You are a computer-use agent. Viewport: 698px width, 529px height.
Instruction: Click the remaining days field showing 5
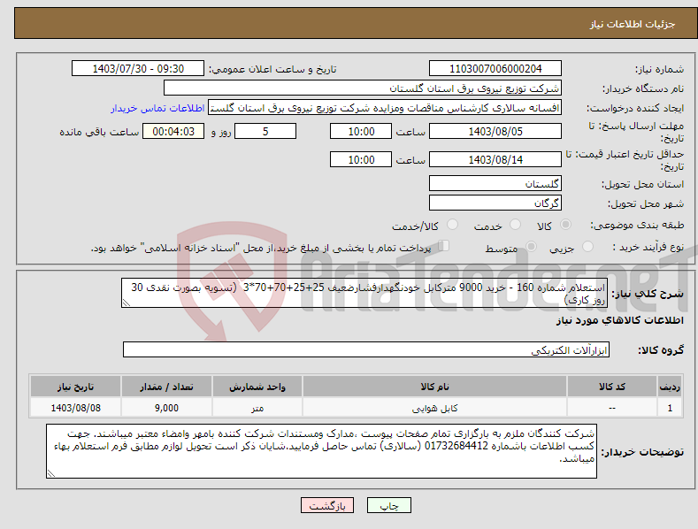[x=265, y=131]
